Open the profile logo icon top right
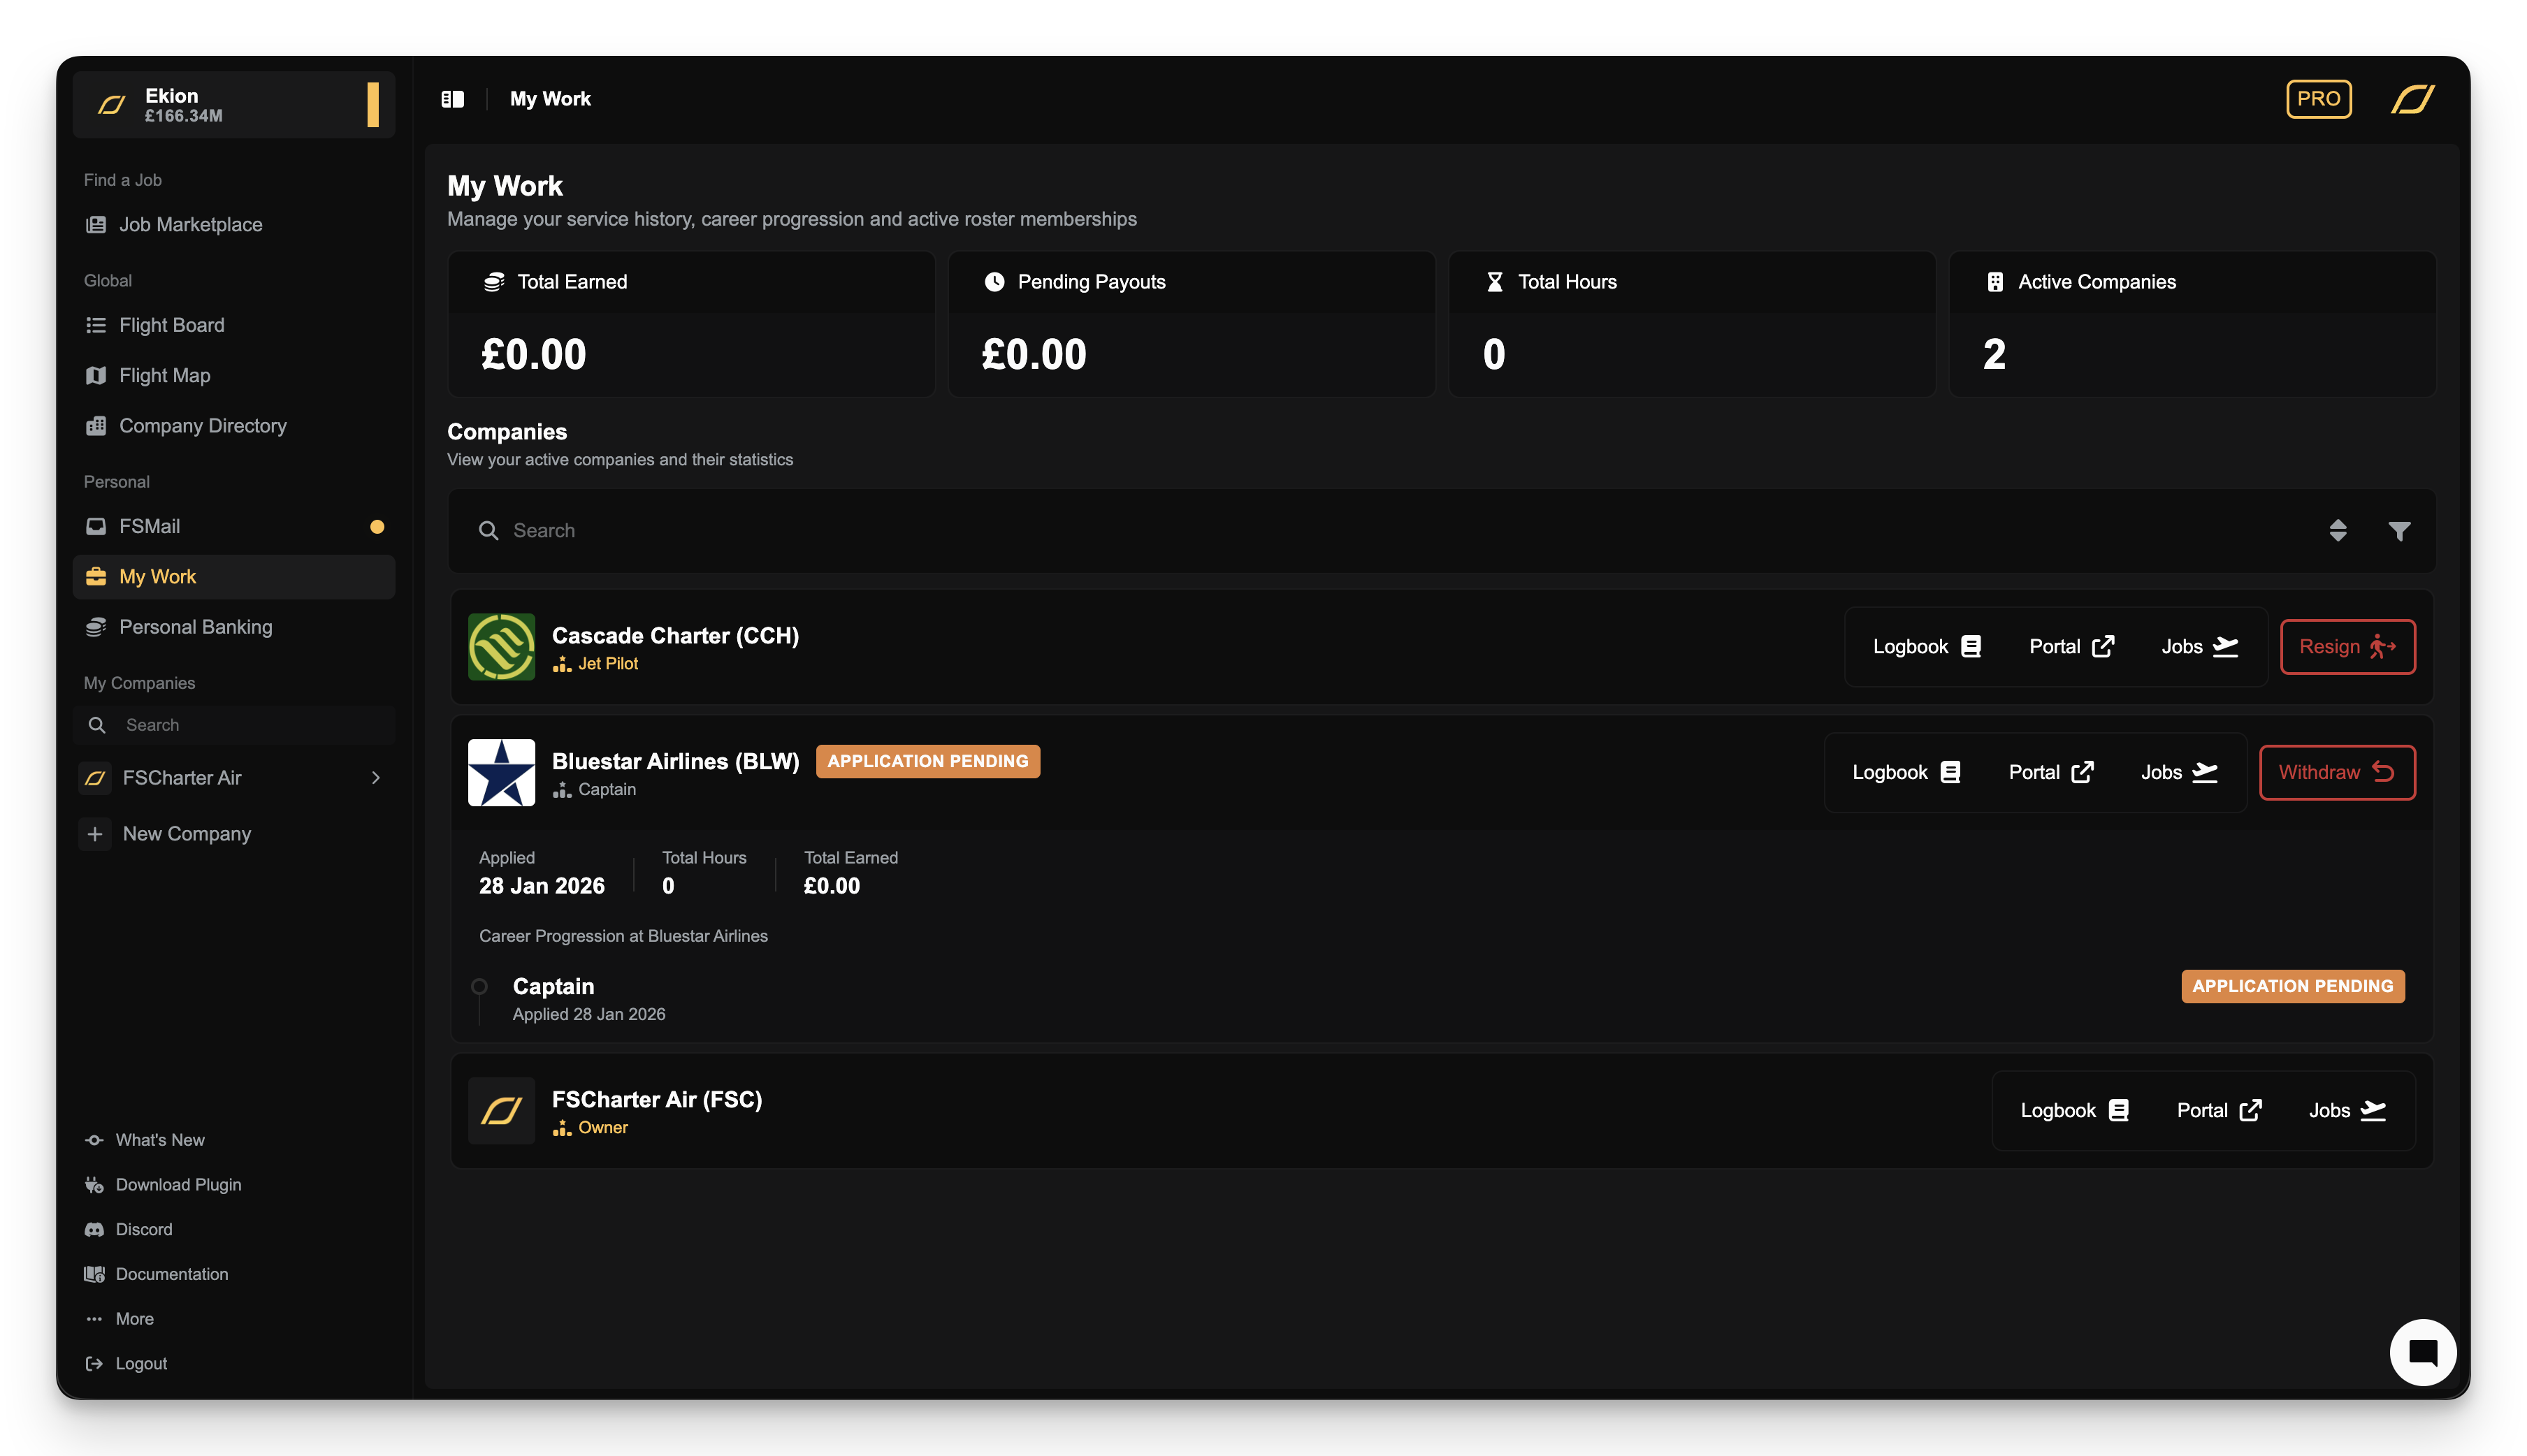The width and height of the screenshot is (2527, 1456). (2413, 99)
